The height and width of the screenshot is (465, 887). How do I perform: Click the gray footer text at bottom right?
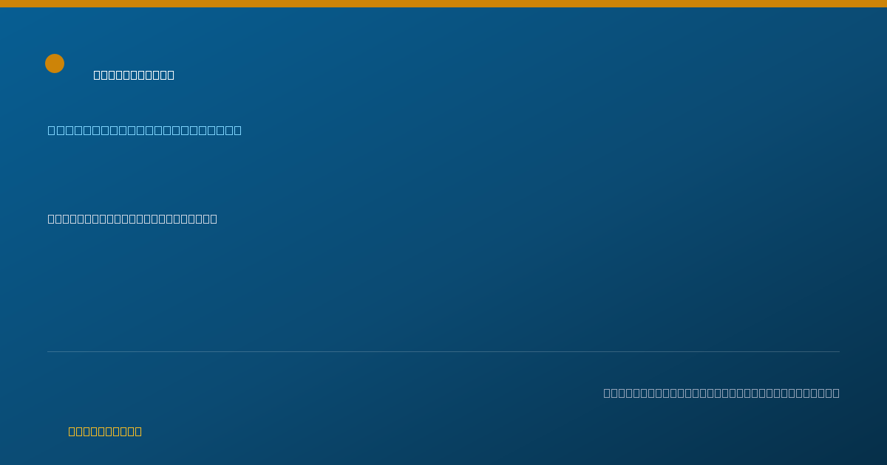click(721, 393)
